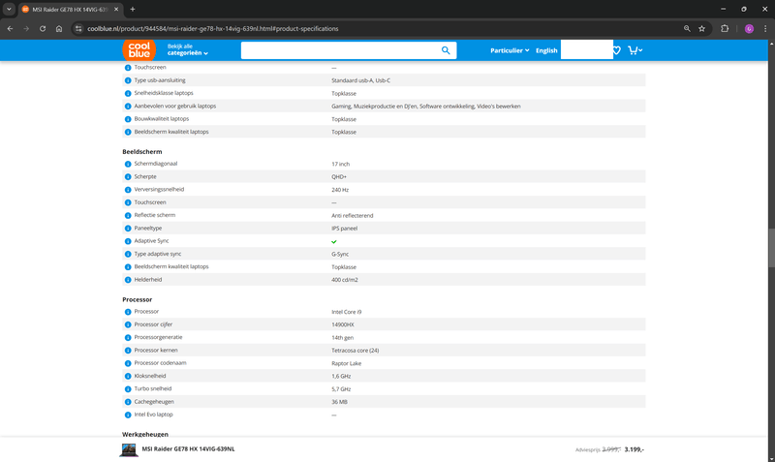Click info icon next to Cachegeheugen
Image resolution: width=775 pixels, height=462 pixels.
128,402
